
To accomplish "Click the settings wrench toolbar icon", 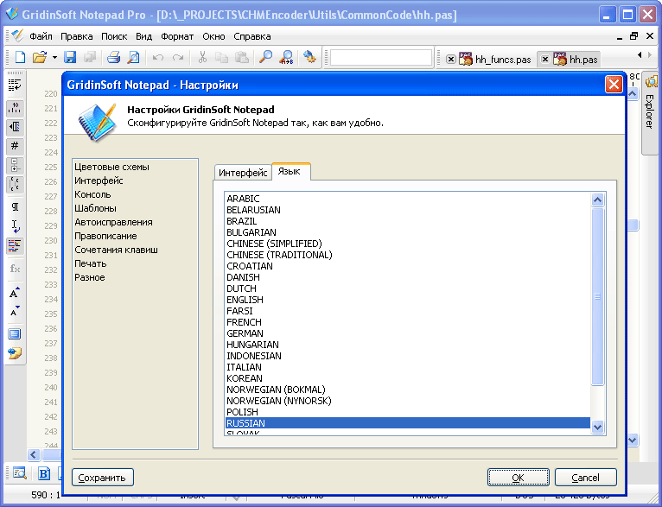I will point(309,57).
